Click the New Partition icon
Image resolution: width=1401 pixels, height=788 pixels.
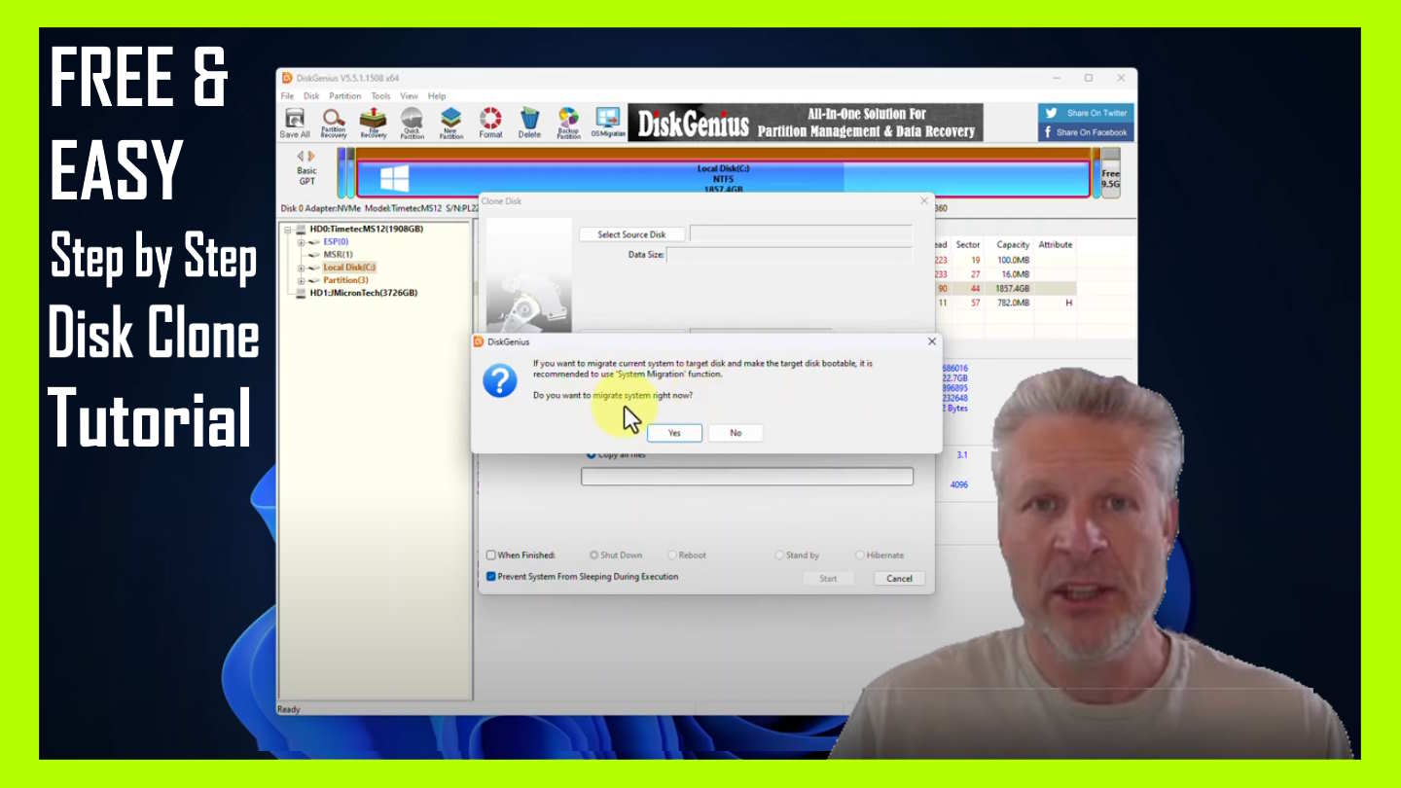pyautogui.click(x=451, y=123)
